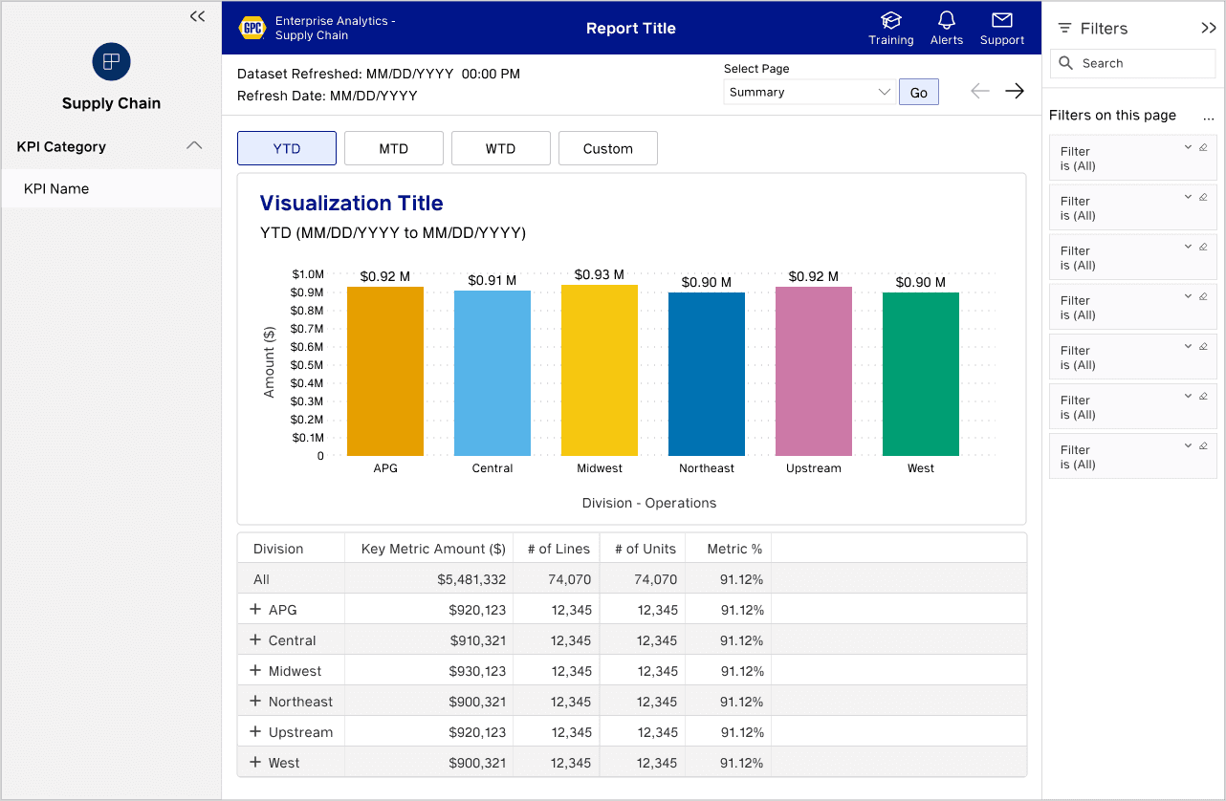Click the Go button
This screenshot has width=1226, height=801.
(919, 93)
